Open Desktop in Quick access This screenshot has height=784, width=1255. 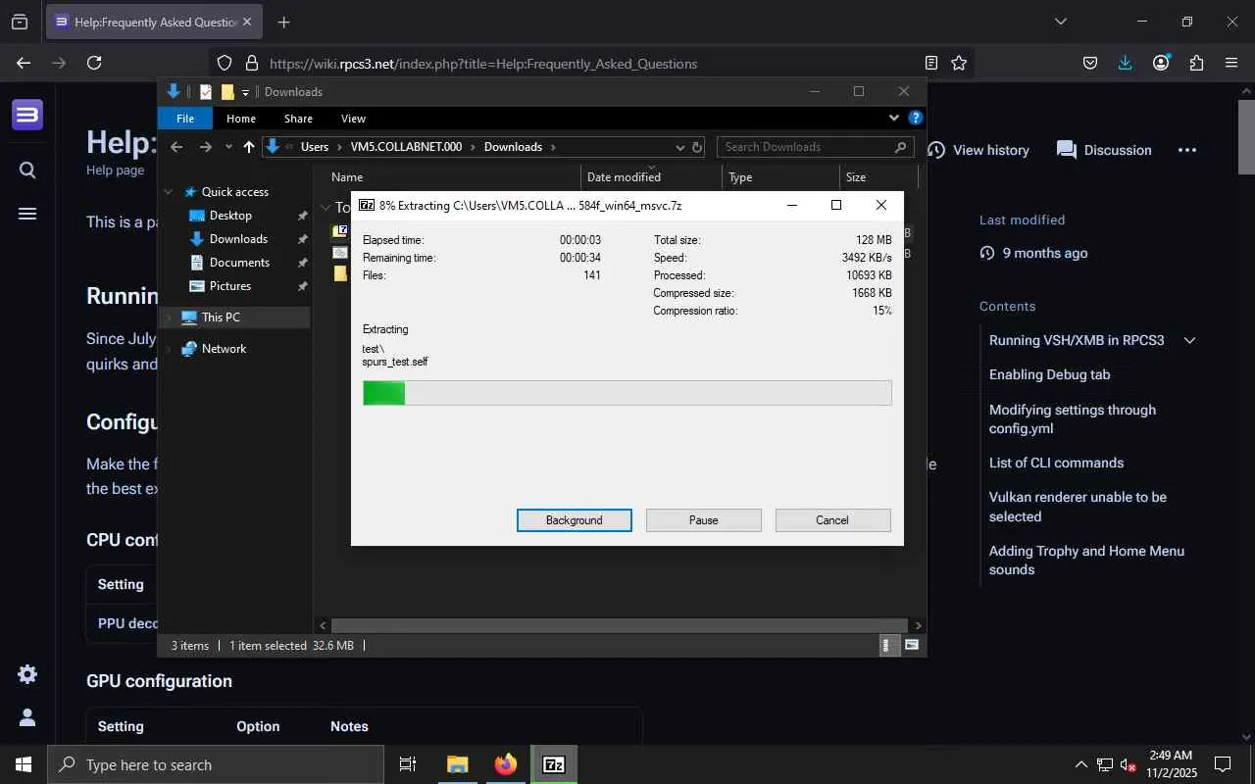click(231, 216)
